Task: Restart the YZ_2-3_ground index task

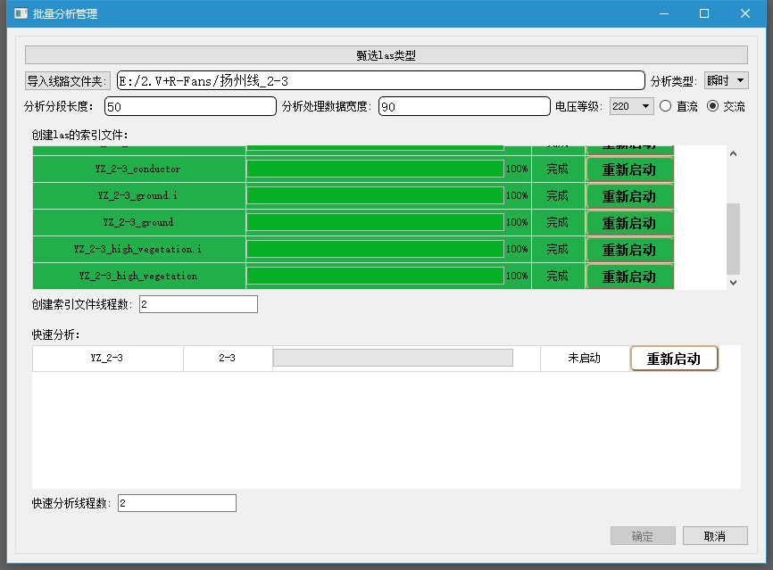Action: click(x=629, y=223)
